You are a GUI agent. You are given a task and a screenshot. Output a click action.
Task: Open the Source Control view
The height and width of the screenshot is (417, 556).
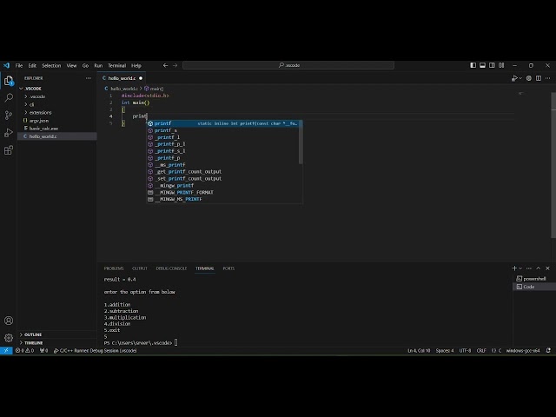pyautogui.click(x=9, y=115)
